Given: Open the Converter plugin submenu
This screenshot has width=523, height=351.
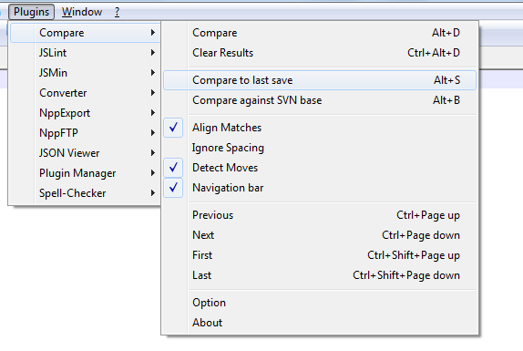Looking at the screenshot, I should tap(85, 93).
